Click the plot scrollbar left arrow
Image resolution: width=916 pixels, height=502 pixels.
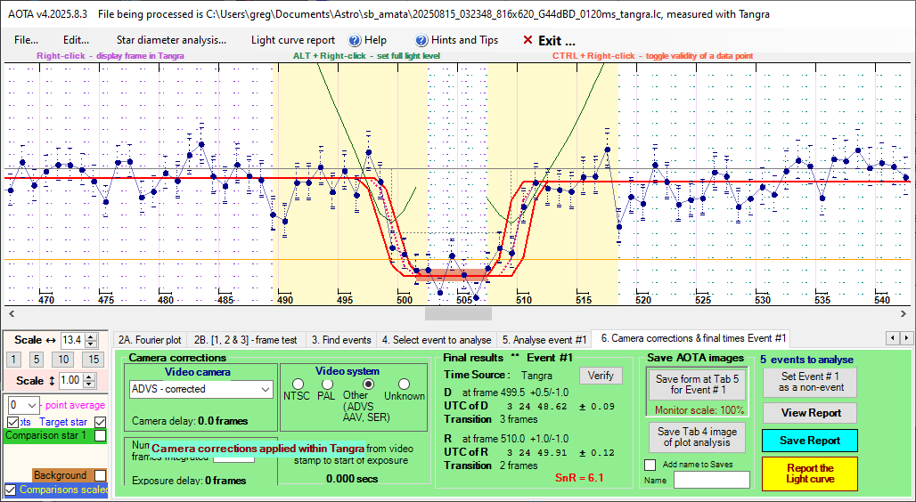(10, 313)
